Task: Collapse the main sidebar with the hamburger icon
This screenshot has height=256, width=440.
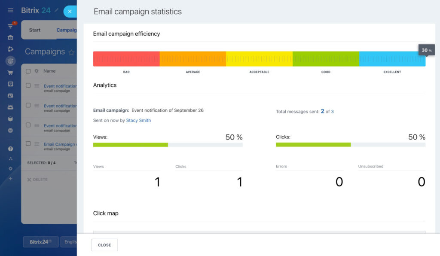Action: tap(10, 10)
